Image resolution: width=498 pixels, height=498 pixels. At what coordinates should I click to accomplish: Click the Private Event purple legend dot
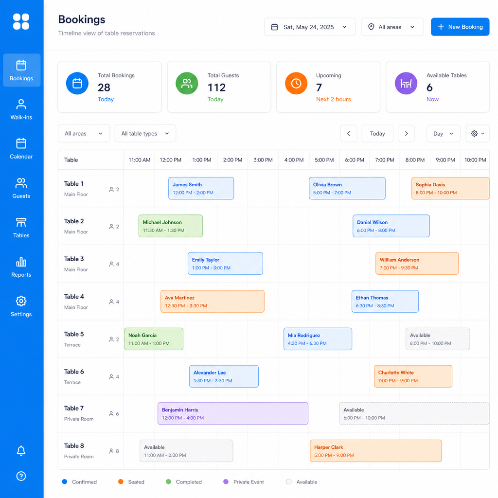(x=226, y=481)
